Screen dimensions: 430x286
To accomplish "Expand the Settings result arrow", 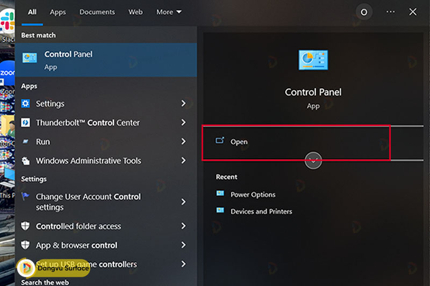I will (183, 104).
